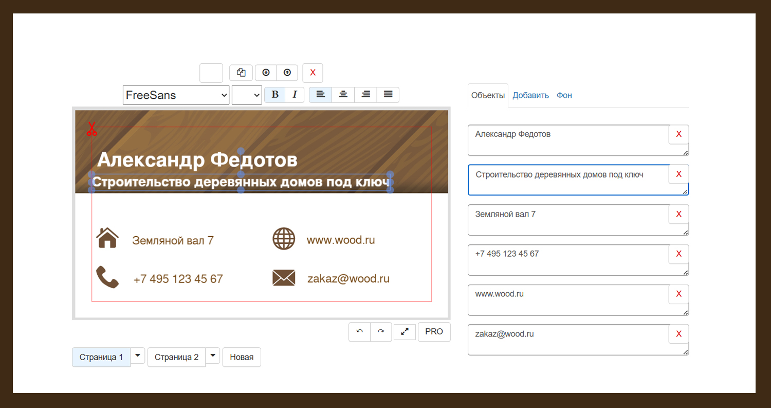Expand editor to fullscreen view

(x=405, y=332)
